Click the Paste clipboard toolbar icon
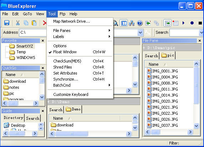 coord(34,23)
